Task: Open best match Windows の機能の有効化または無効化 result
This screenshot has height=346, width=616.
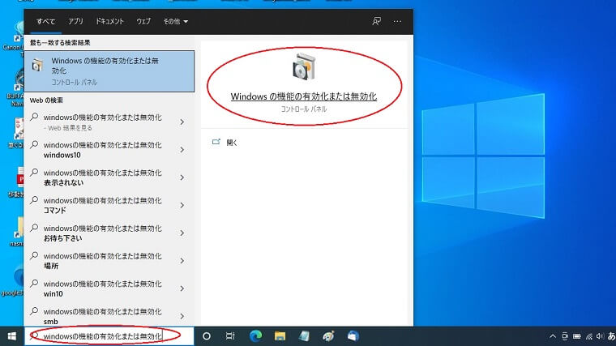Action: pyautogui.click(x=109, y=71)
